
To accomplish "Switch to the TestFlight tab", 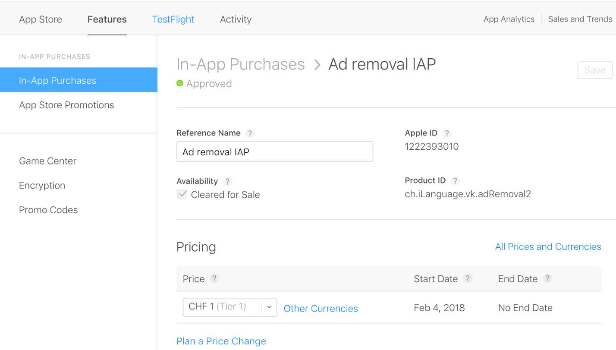I will pyautogui.click(x=173, y=19).
